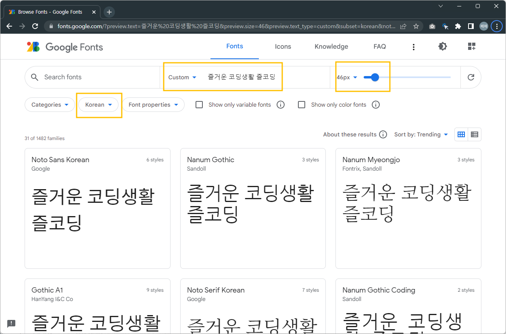The width and height of the screenshot is (506, 334).
Task: Open the Noto Sans Korean font family
Action: click(60, 160)
